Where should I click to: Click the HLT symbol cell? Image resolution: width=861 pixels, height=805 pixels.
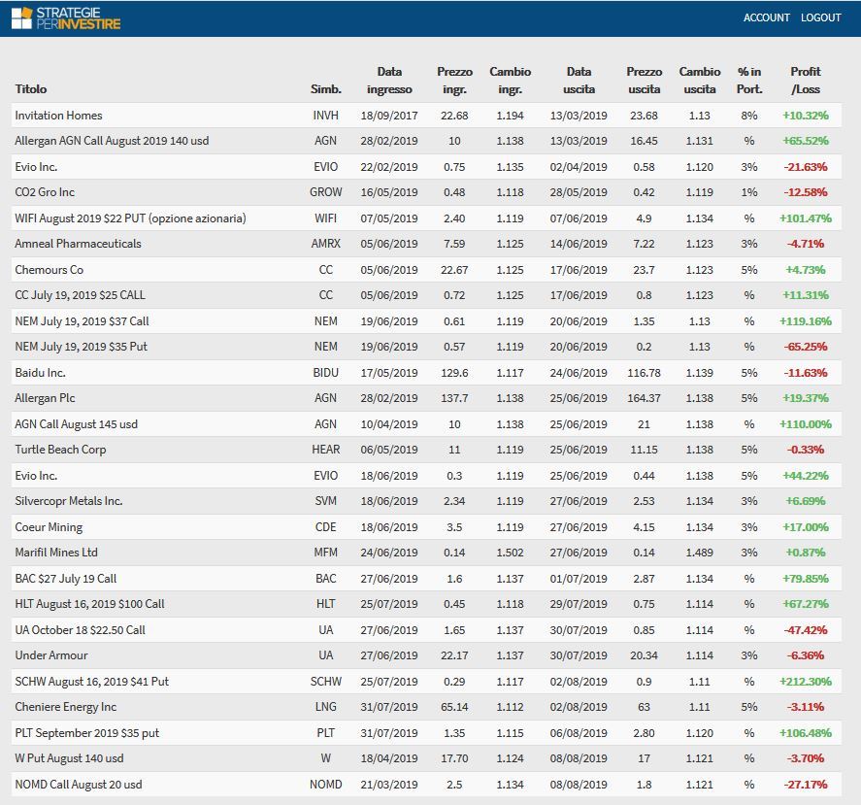pos(325,604)
